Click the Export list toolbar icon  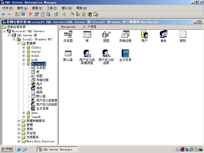[48, 14]
